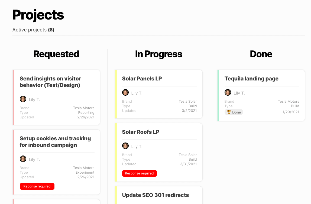Open Setup cookies and tracking card title
Viewport: 311px width, 204px height.
click(x=55, y=142)
